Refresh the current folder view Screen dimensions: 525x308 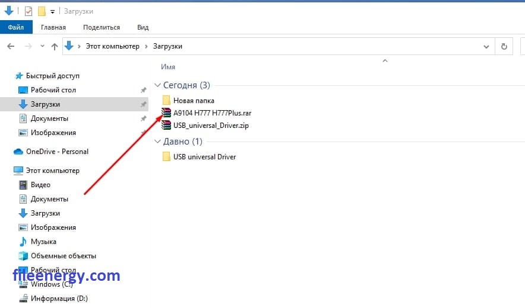[504, 46]
